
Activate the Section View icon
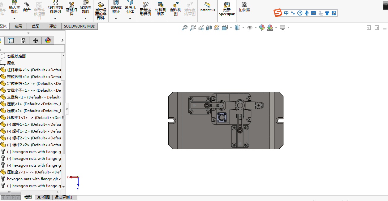[x=209, y=28]
